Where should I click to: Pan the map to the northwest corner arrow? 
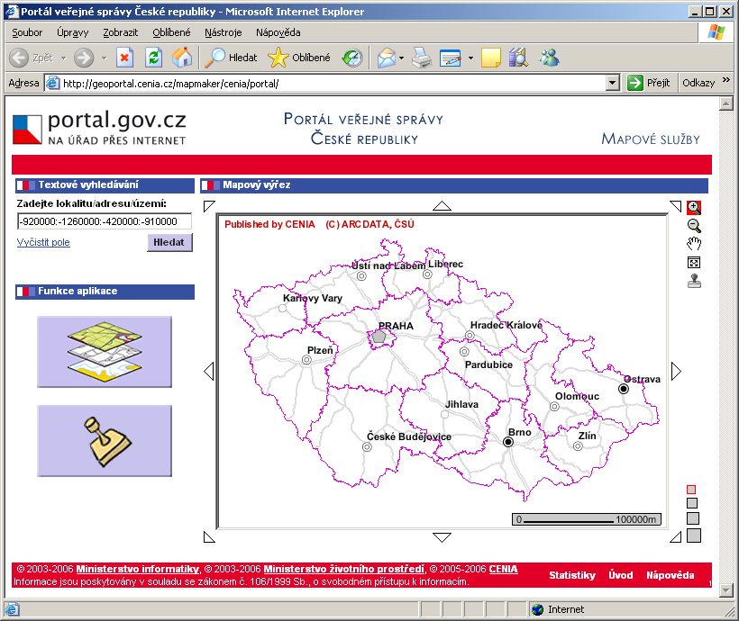(x=209, y=206)
